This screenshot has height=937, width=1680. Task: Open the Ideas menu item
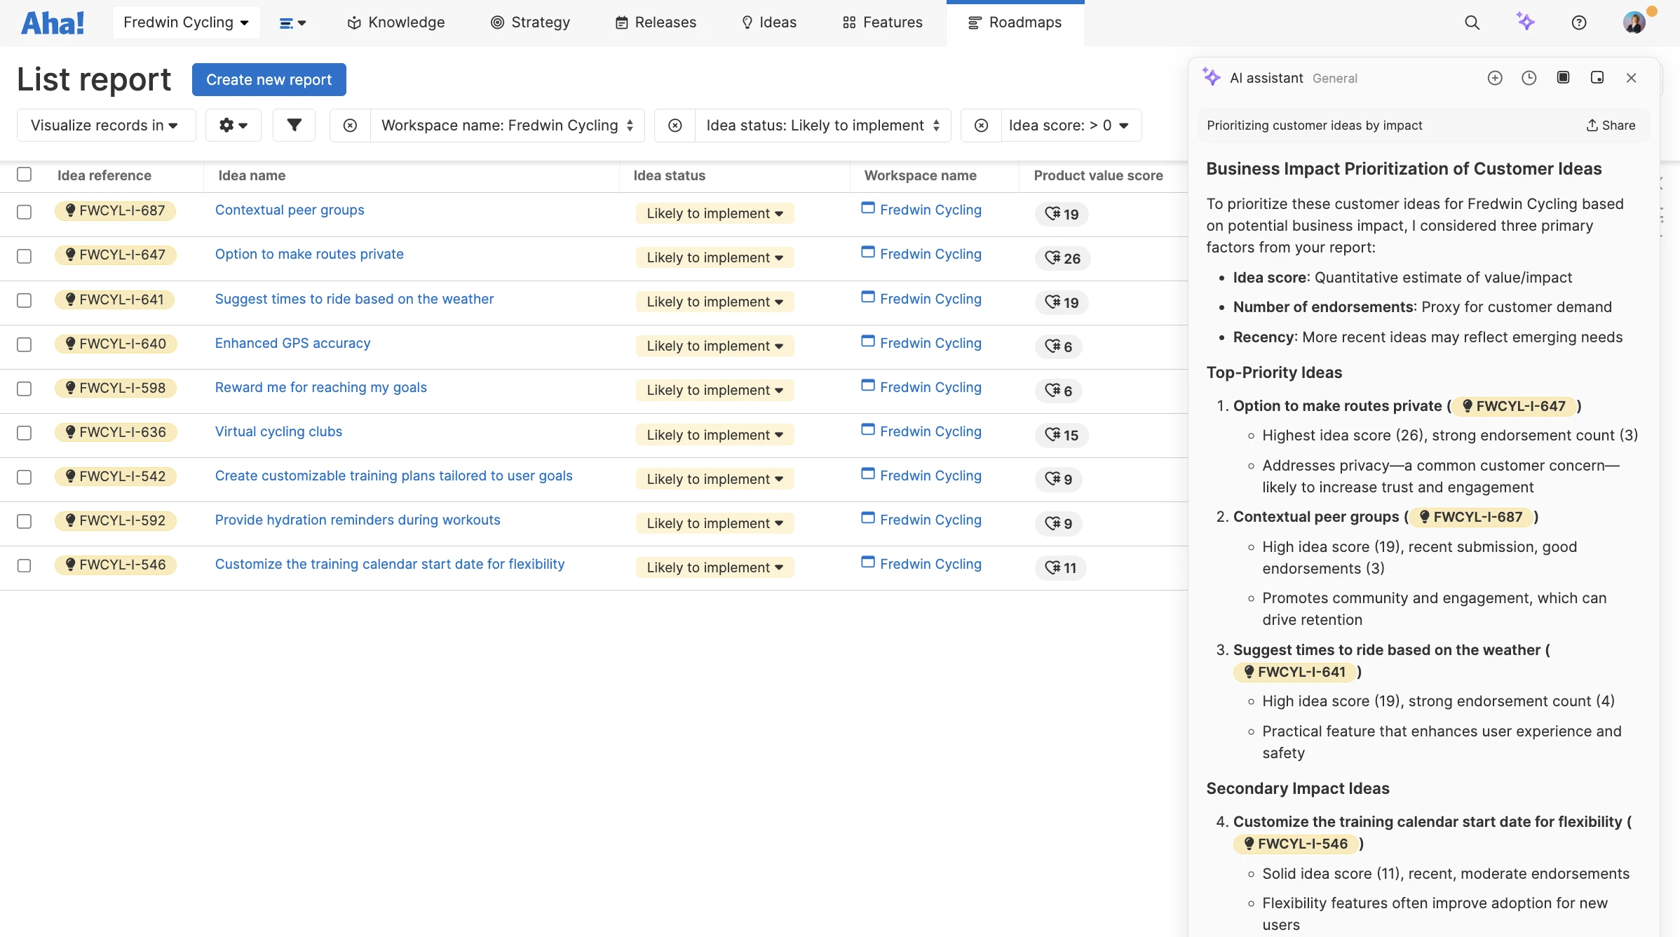click(x=768, y=22)
